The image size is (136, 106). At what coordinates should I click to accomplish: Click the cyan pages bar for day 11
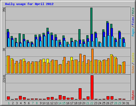coord(49,40)
